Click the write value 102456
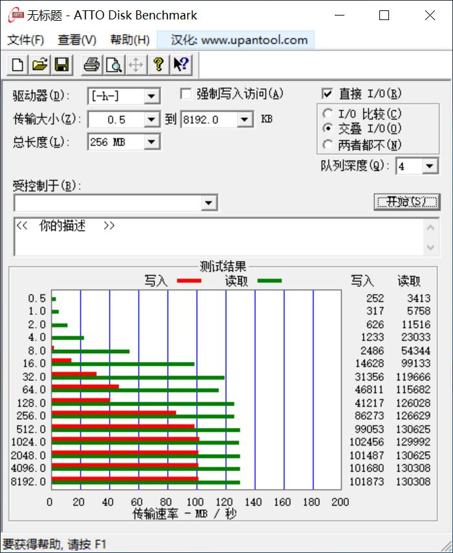Image resolution: width=453 pixels, height=553 pixels. [366, 442]
